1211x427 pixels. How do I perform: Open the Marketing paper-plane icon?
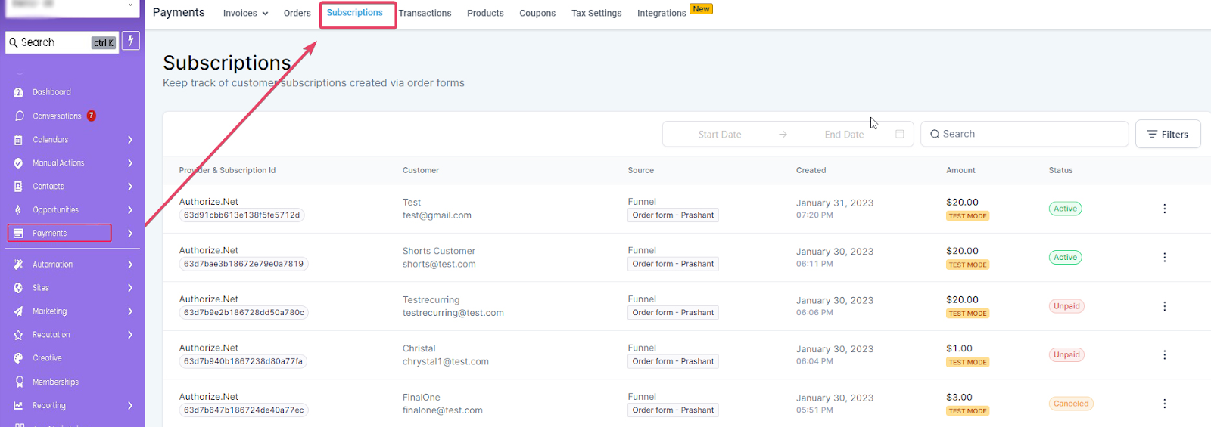(x=18, y=311)
